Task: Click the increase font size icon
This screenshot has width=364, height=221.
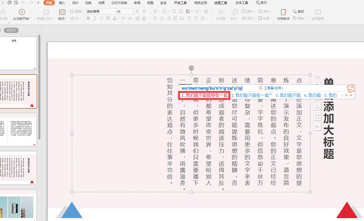Action: (x=138, y=11)
